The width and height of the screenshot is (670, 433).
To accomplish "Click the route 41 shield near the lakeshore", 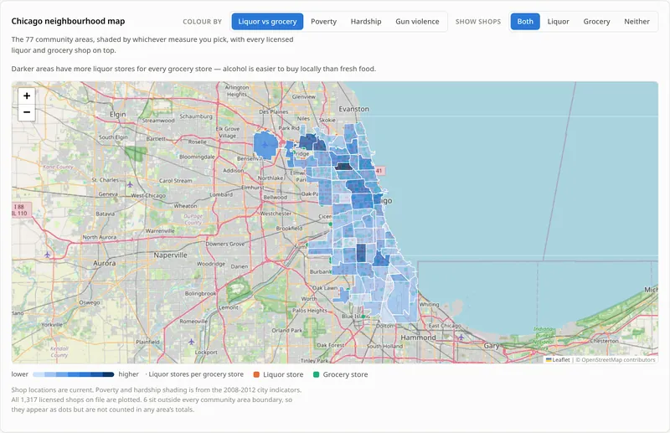I will (x=379, y=171).
